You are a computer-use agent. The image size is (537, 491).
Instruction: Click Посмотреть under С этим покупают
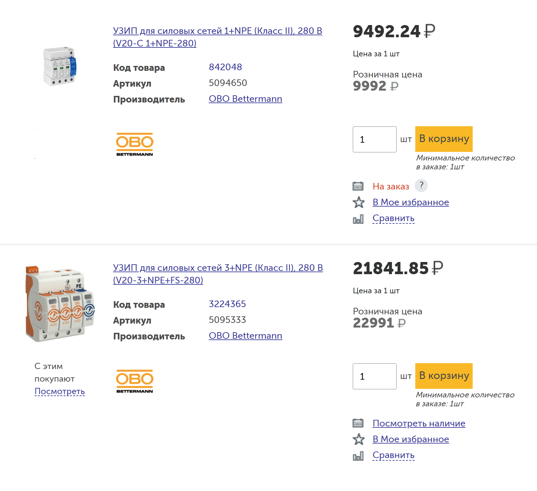(60, 391)
